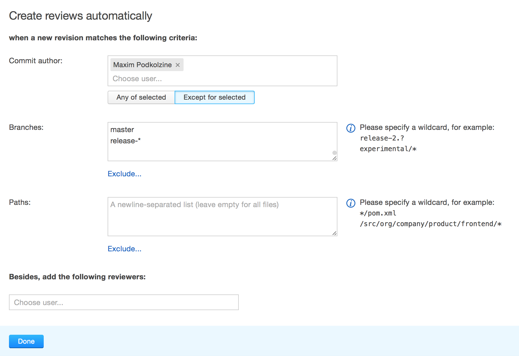Click the "release-*" line in Branches
This screenshot has width=519, height=356.
click(126, 141)
